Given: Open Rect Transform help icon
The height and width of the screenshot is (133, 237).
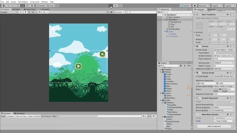Looking at the screenshot, I should [x=228, y=15].
